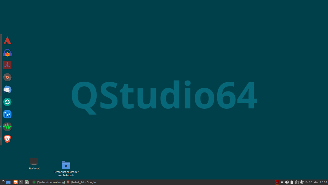Launch Brave browser from the dock
The width and height of the screenshot is (328, 185).
7,139
